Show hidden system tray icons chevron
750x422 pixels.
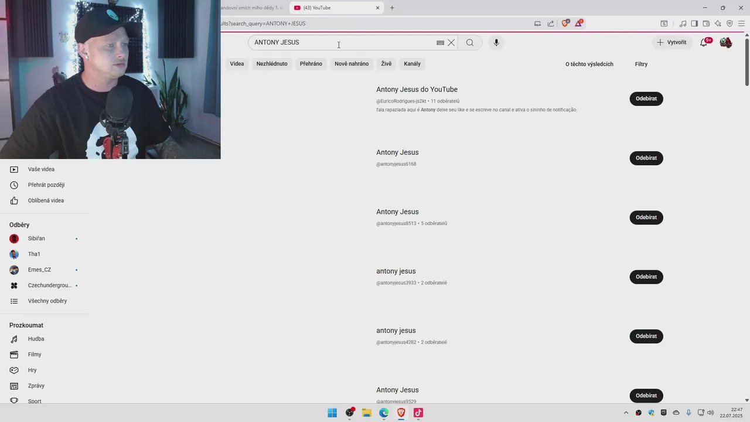click(x=626, y=413)
